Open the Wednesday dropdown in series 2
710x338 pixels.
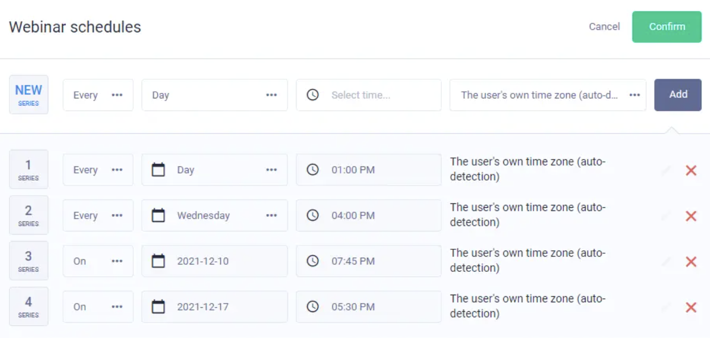tap(214, 215)
